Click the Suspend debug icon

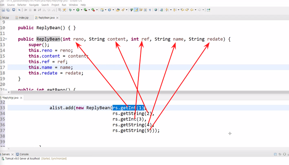[30, 10]
